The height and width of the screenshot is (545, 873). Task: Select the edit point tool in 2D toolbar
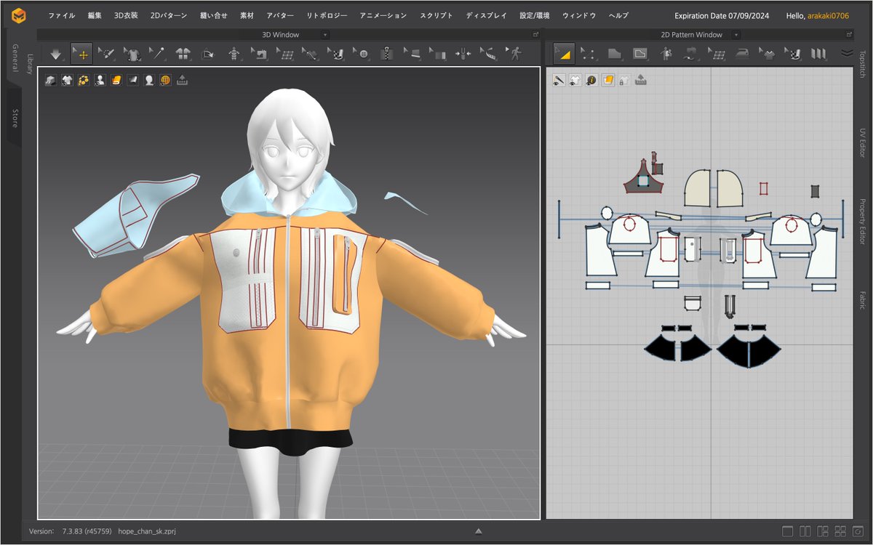[x=589, y=54]
